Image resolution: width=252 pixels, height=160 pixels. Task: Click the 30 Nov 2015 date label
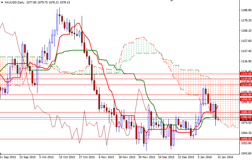pyautogui.click(x=145, y=157)
